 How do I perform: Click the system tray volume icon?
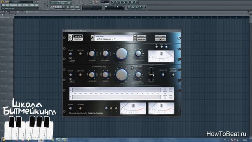coord(238,140)
